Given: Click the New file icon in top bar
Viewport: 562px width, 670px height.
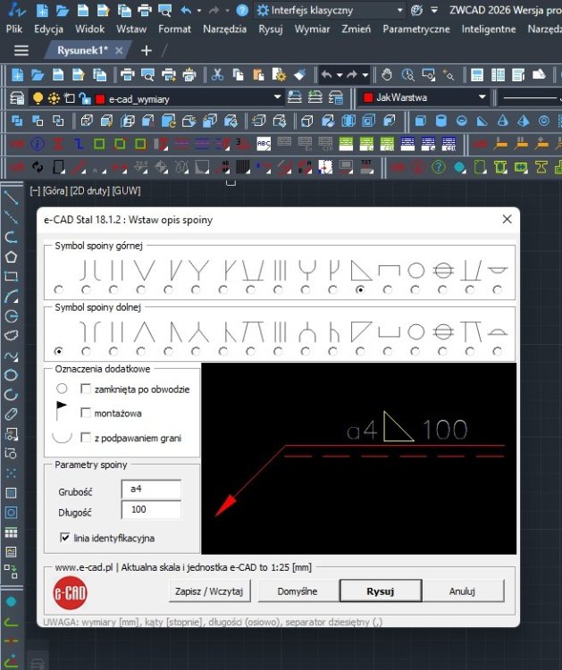Looking at the screenshot, I should click(x=42, y=10).
